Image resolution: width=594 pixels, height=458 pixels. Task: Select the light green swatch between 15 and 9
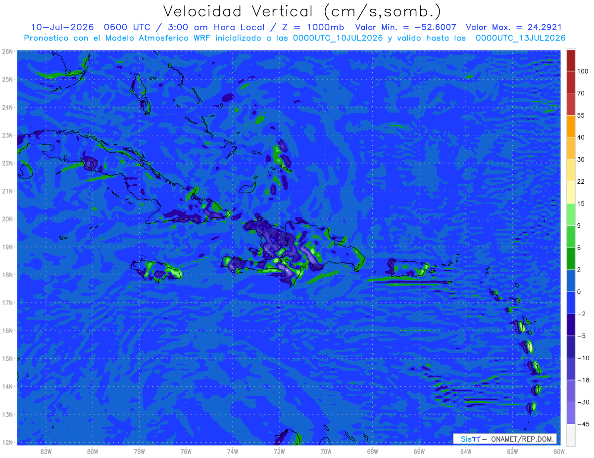571,214
